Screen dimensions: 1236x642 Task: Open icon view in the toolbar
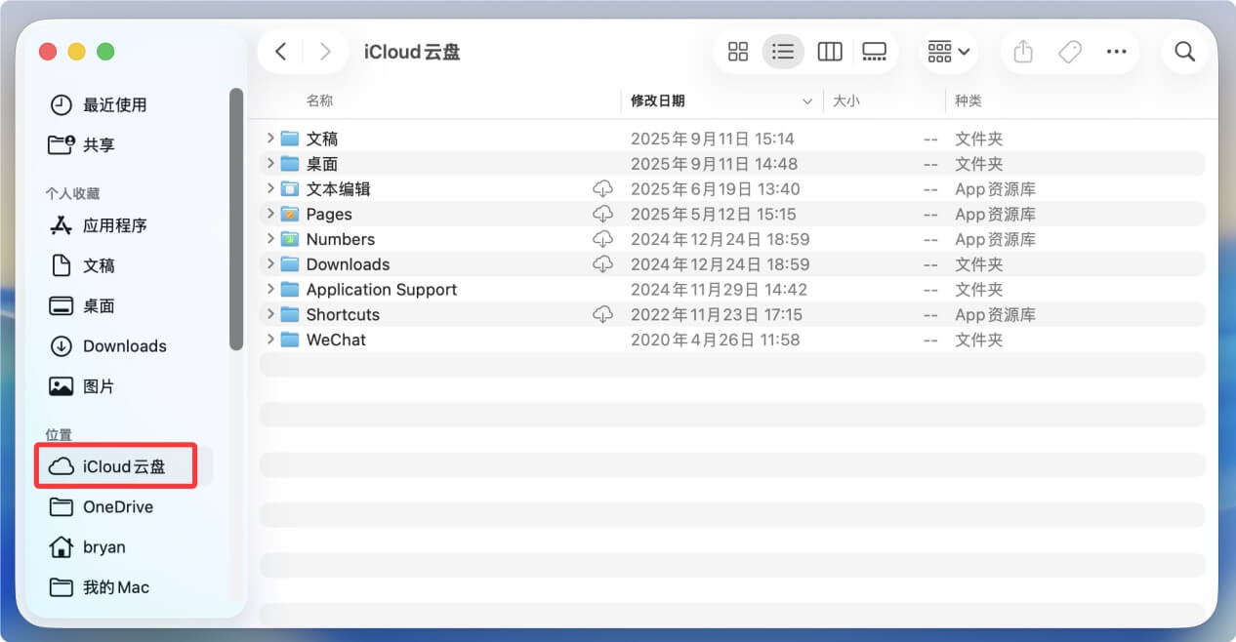738,51
